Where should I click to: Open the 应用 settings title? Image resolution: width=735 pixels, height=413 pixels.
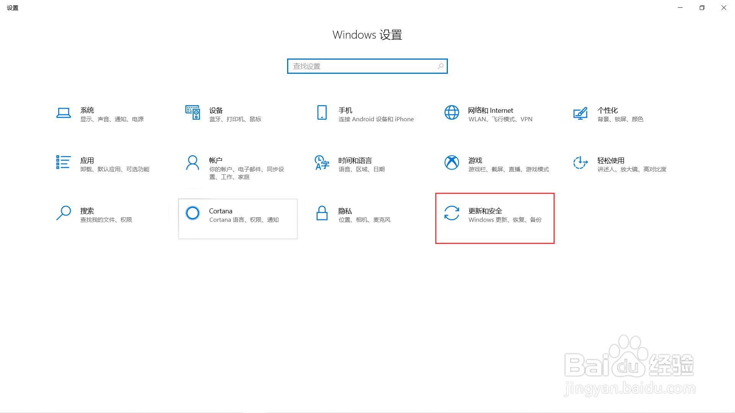click(x=87, y=160)
